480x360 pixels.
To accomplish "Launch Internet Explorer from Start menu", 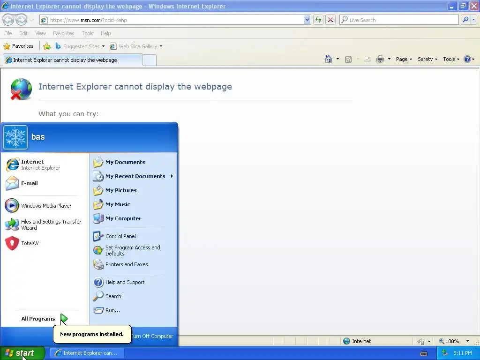I will point(45,165).
